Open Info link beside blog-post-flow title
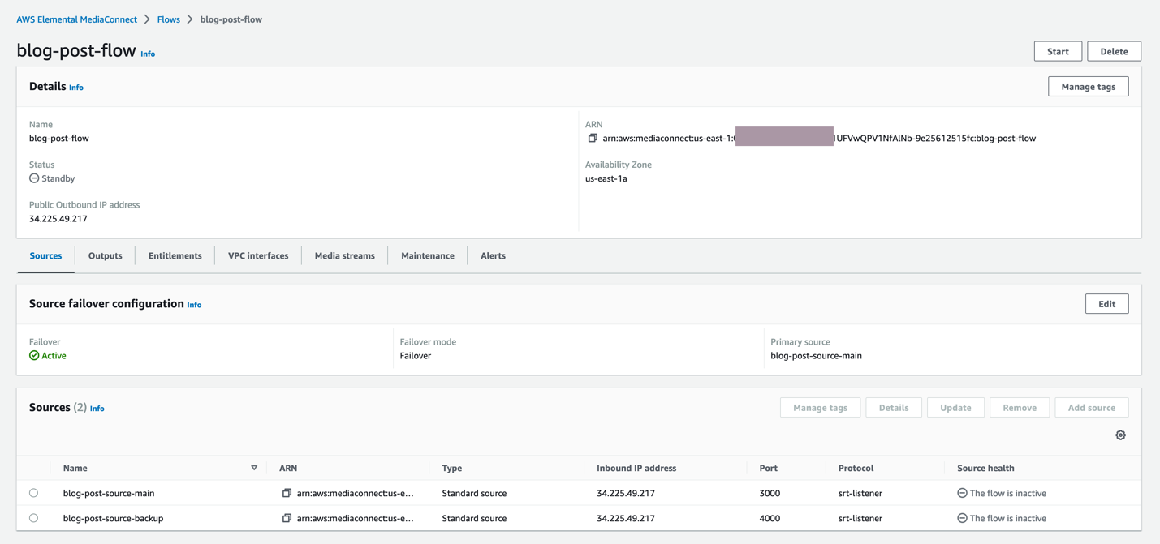This screenshot has height=544, width=1160. tap(148, 54)
